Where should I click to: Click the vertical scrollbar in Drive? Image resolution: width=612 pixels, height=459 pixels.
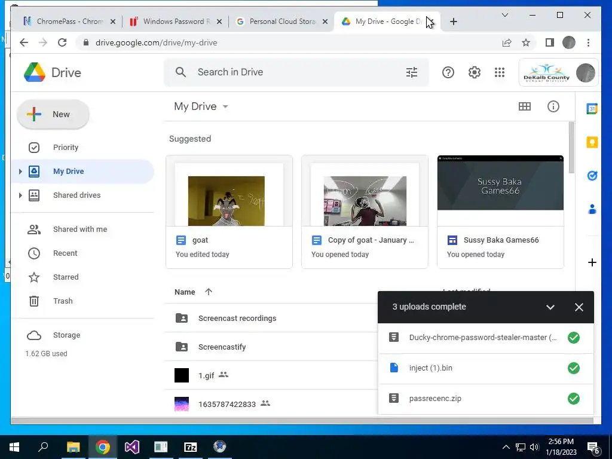(x=571, y=148)
